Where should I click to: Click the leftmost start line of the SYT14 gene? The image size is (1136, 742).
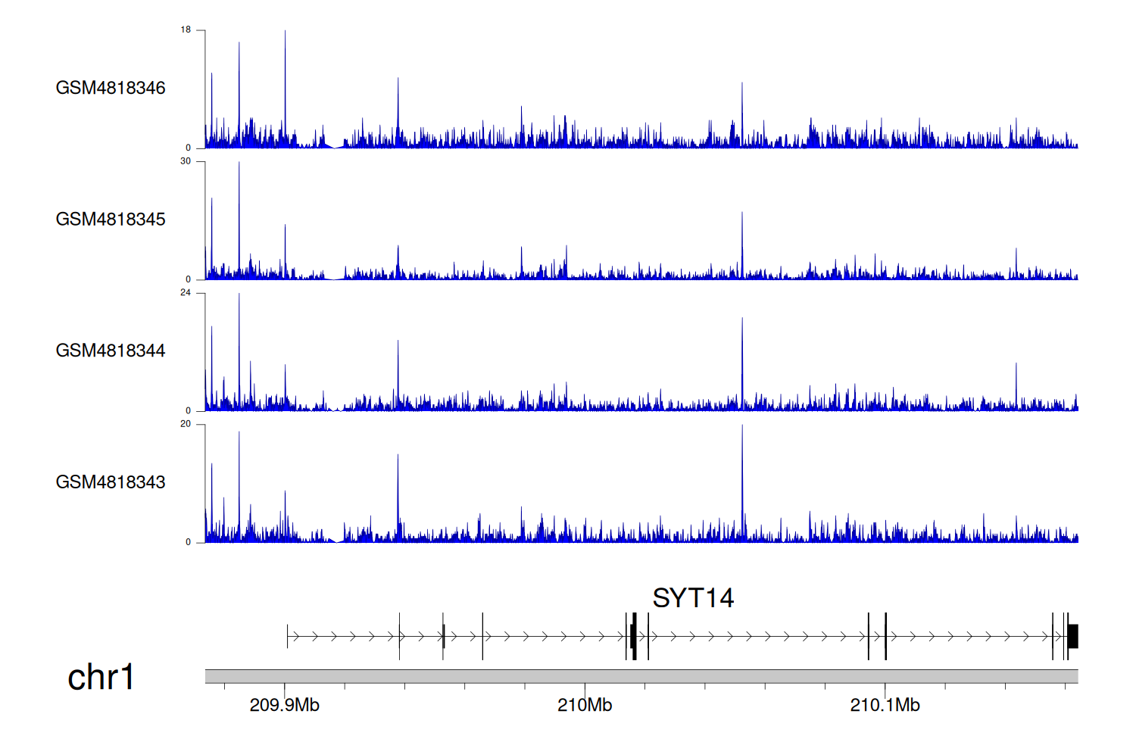[288, 636]
